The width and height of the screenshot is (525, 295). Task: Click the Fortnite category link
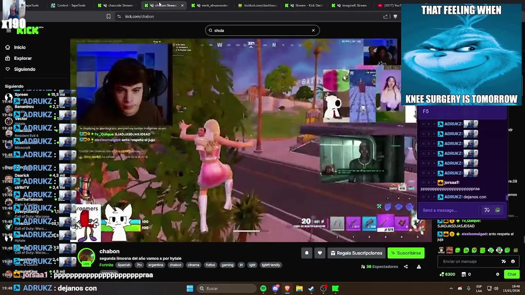coord(106,265)
